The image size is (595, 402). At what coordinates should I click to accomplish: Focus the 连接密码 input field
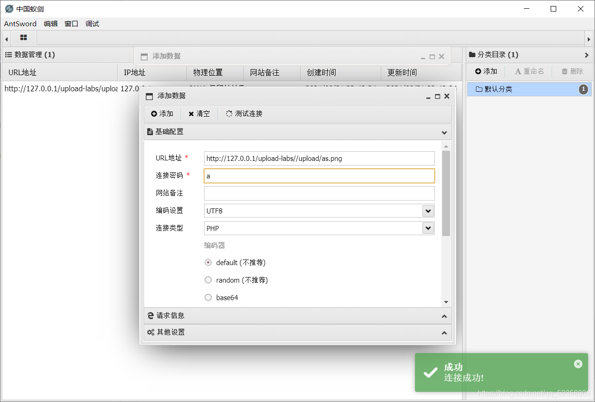pyautogui.click(x=319, y=176)
